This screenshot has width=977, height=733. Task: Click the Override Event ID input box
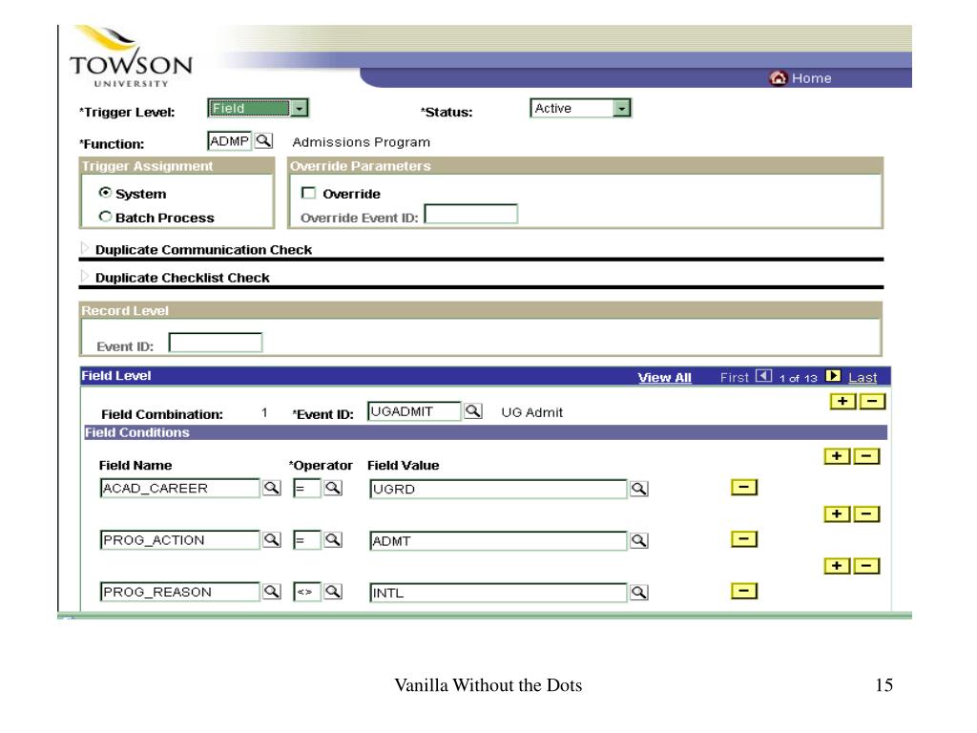(x=471, y=214)
